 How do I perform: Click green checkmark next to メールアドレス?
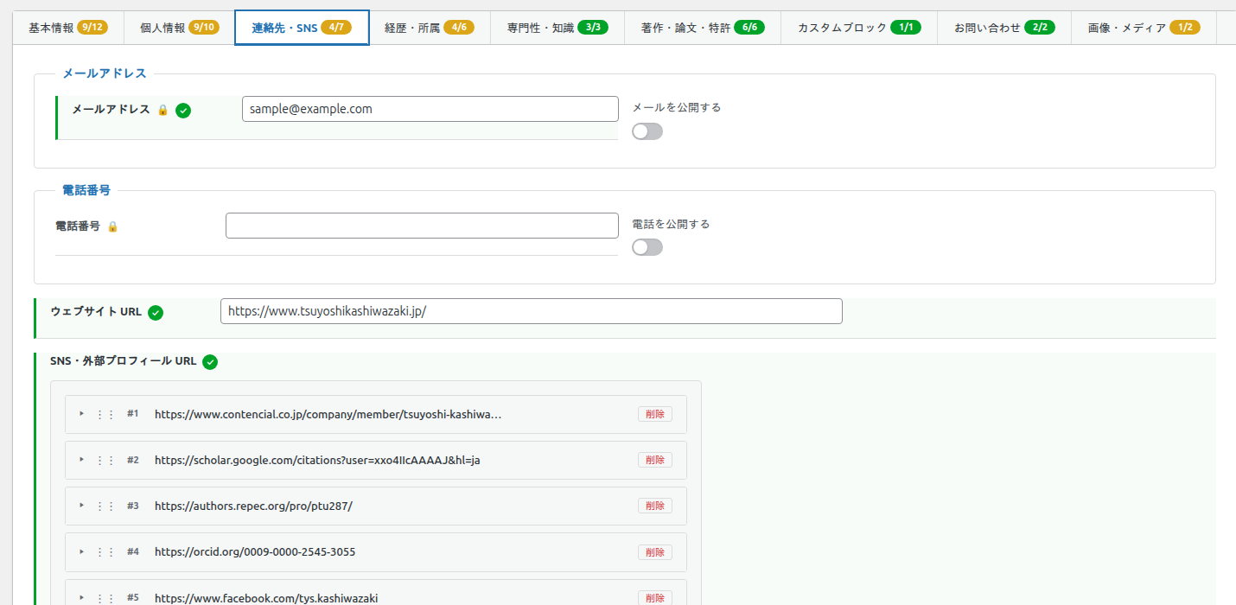coord(183,110)
